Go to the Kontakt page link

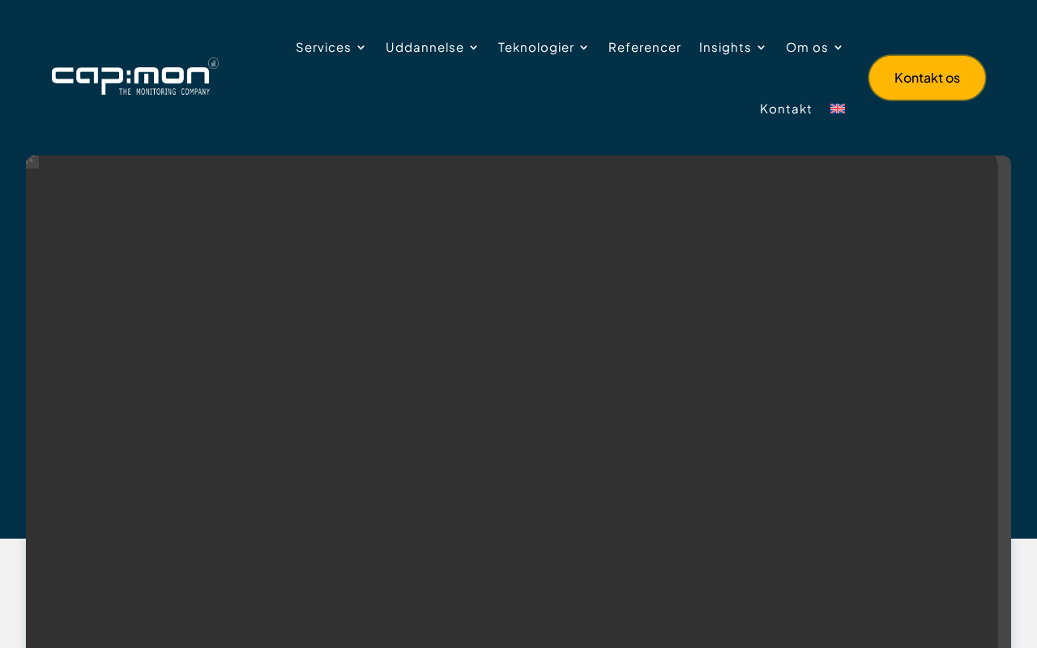click(x=786, y=109)
